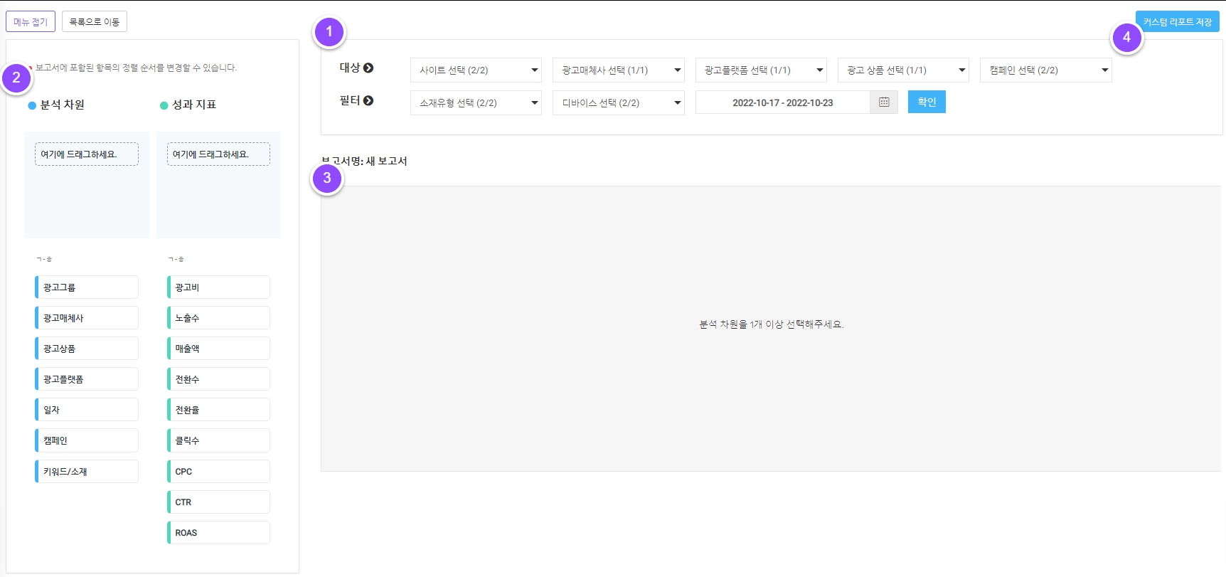Click the 메뉴 접기 button

pos(31,22)
